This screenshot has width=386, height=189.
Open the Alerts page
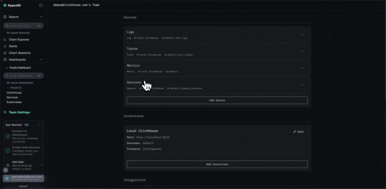tap(13, 46)
